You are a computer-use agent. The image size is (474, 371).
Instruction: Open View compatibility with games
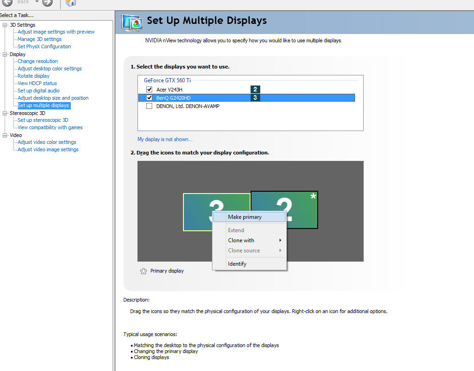(50, 127)
